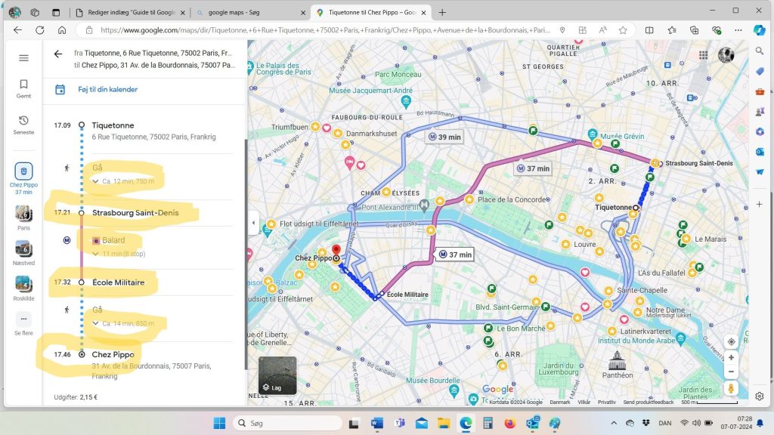Expand the first Gå walking step details

[95, 181]
